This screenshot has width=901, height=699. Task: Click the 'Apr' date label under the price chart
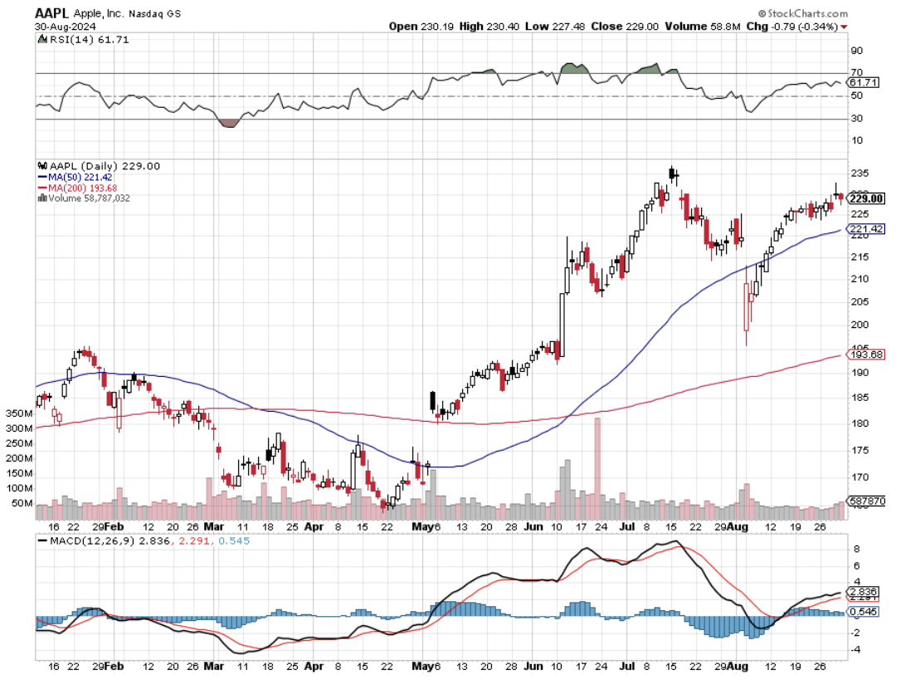tap(313, 526)
